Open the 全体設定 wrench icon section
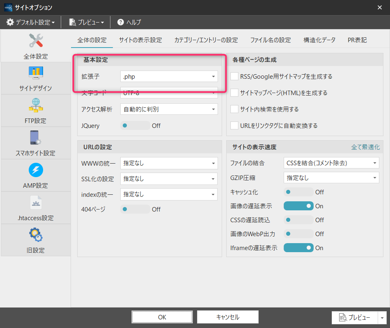 [x=36, y=41]
